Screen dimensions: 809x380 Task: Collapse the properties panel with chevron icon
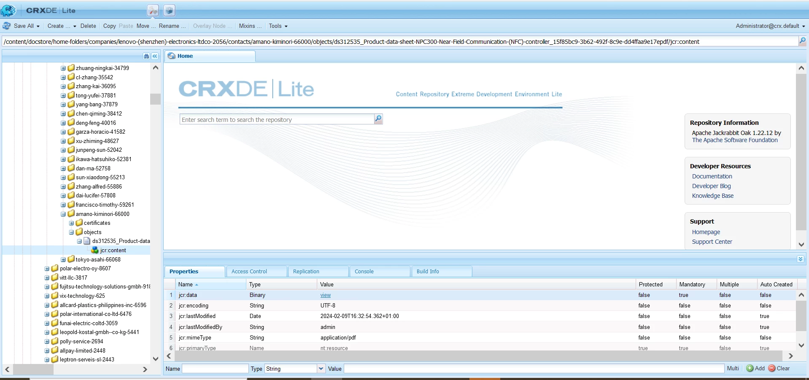pyautogui.click(x=800, y=259)
